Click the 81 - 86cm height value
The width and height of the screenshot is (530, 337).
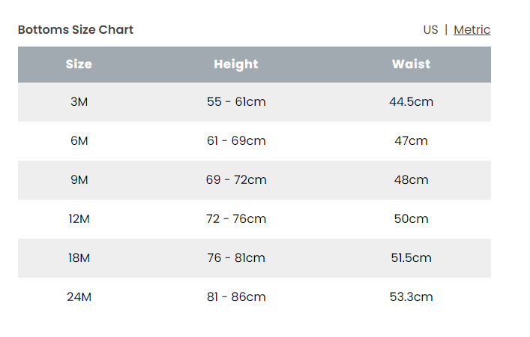click(236, 297)
